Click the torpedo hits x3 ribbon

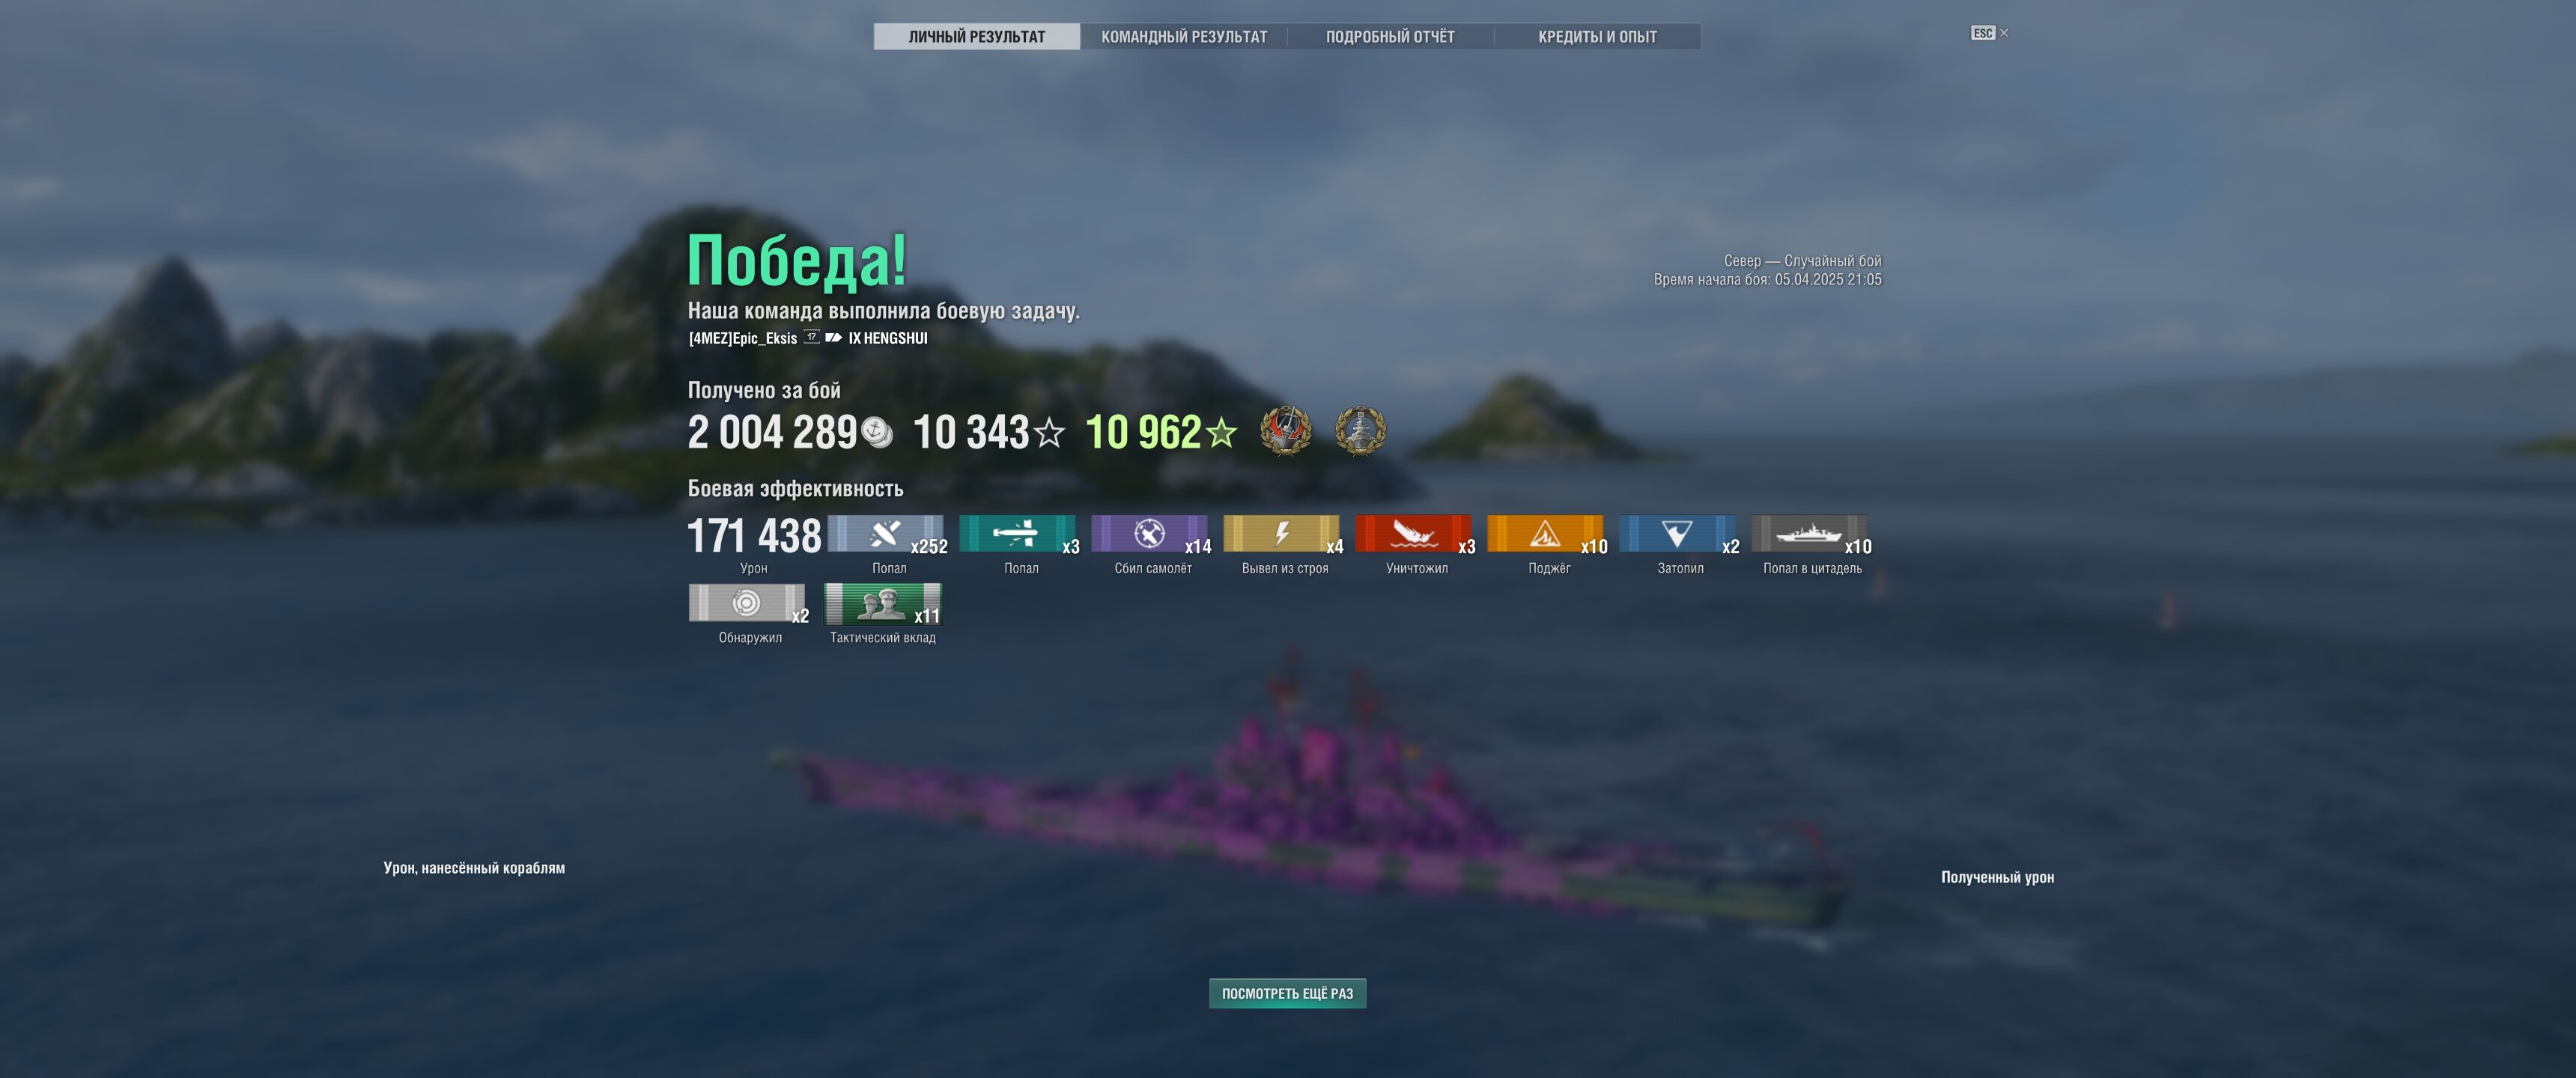click(1018, 534)
